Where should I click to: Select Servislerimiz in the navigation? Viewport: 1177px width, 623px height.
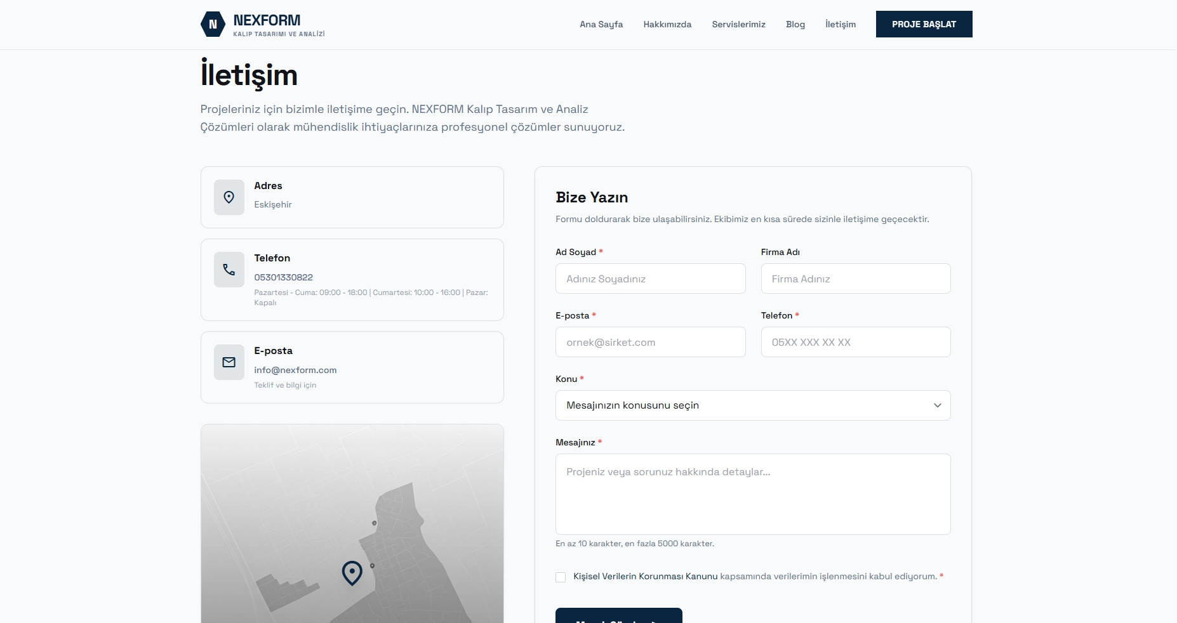click(738, 24)
